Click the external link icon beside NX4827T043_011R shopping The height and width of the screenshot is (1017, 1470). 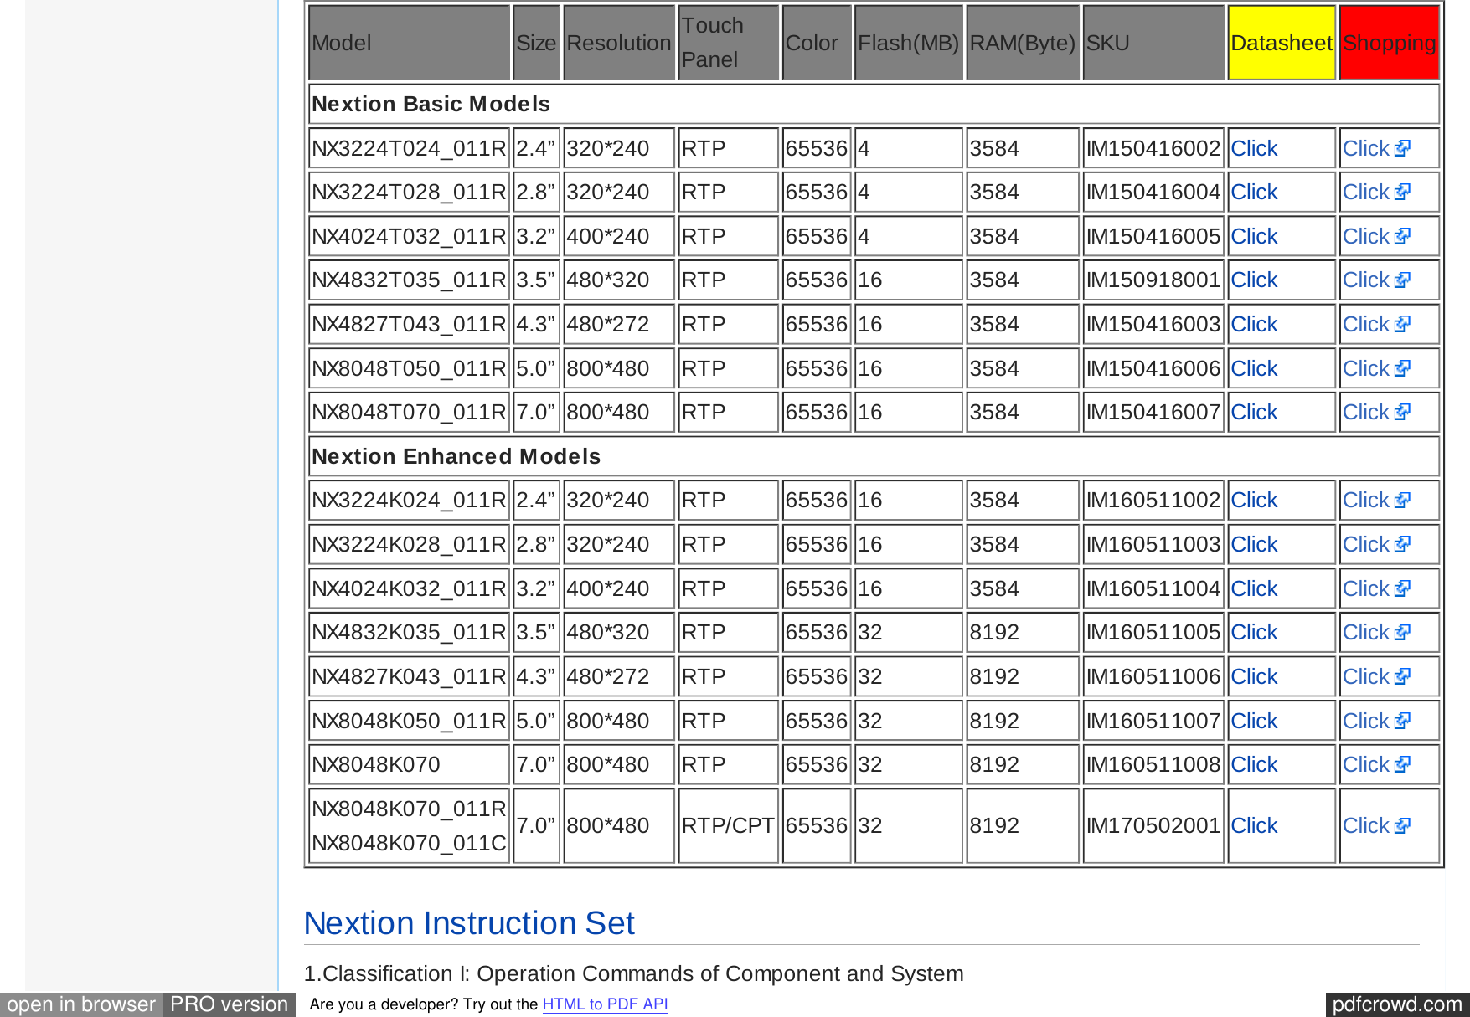pyautogui.click(x=1403, y=324)
